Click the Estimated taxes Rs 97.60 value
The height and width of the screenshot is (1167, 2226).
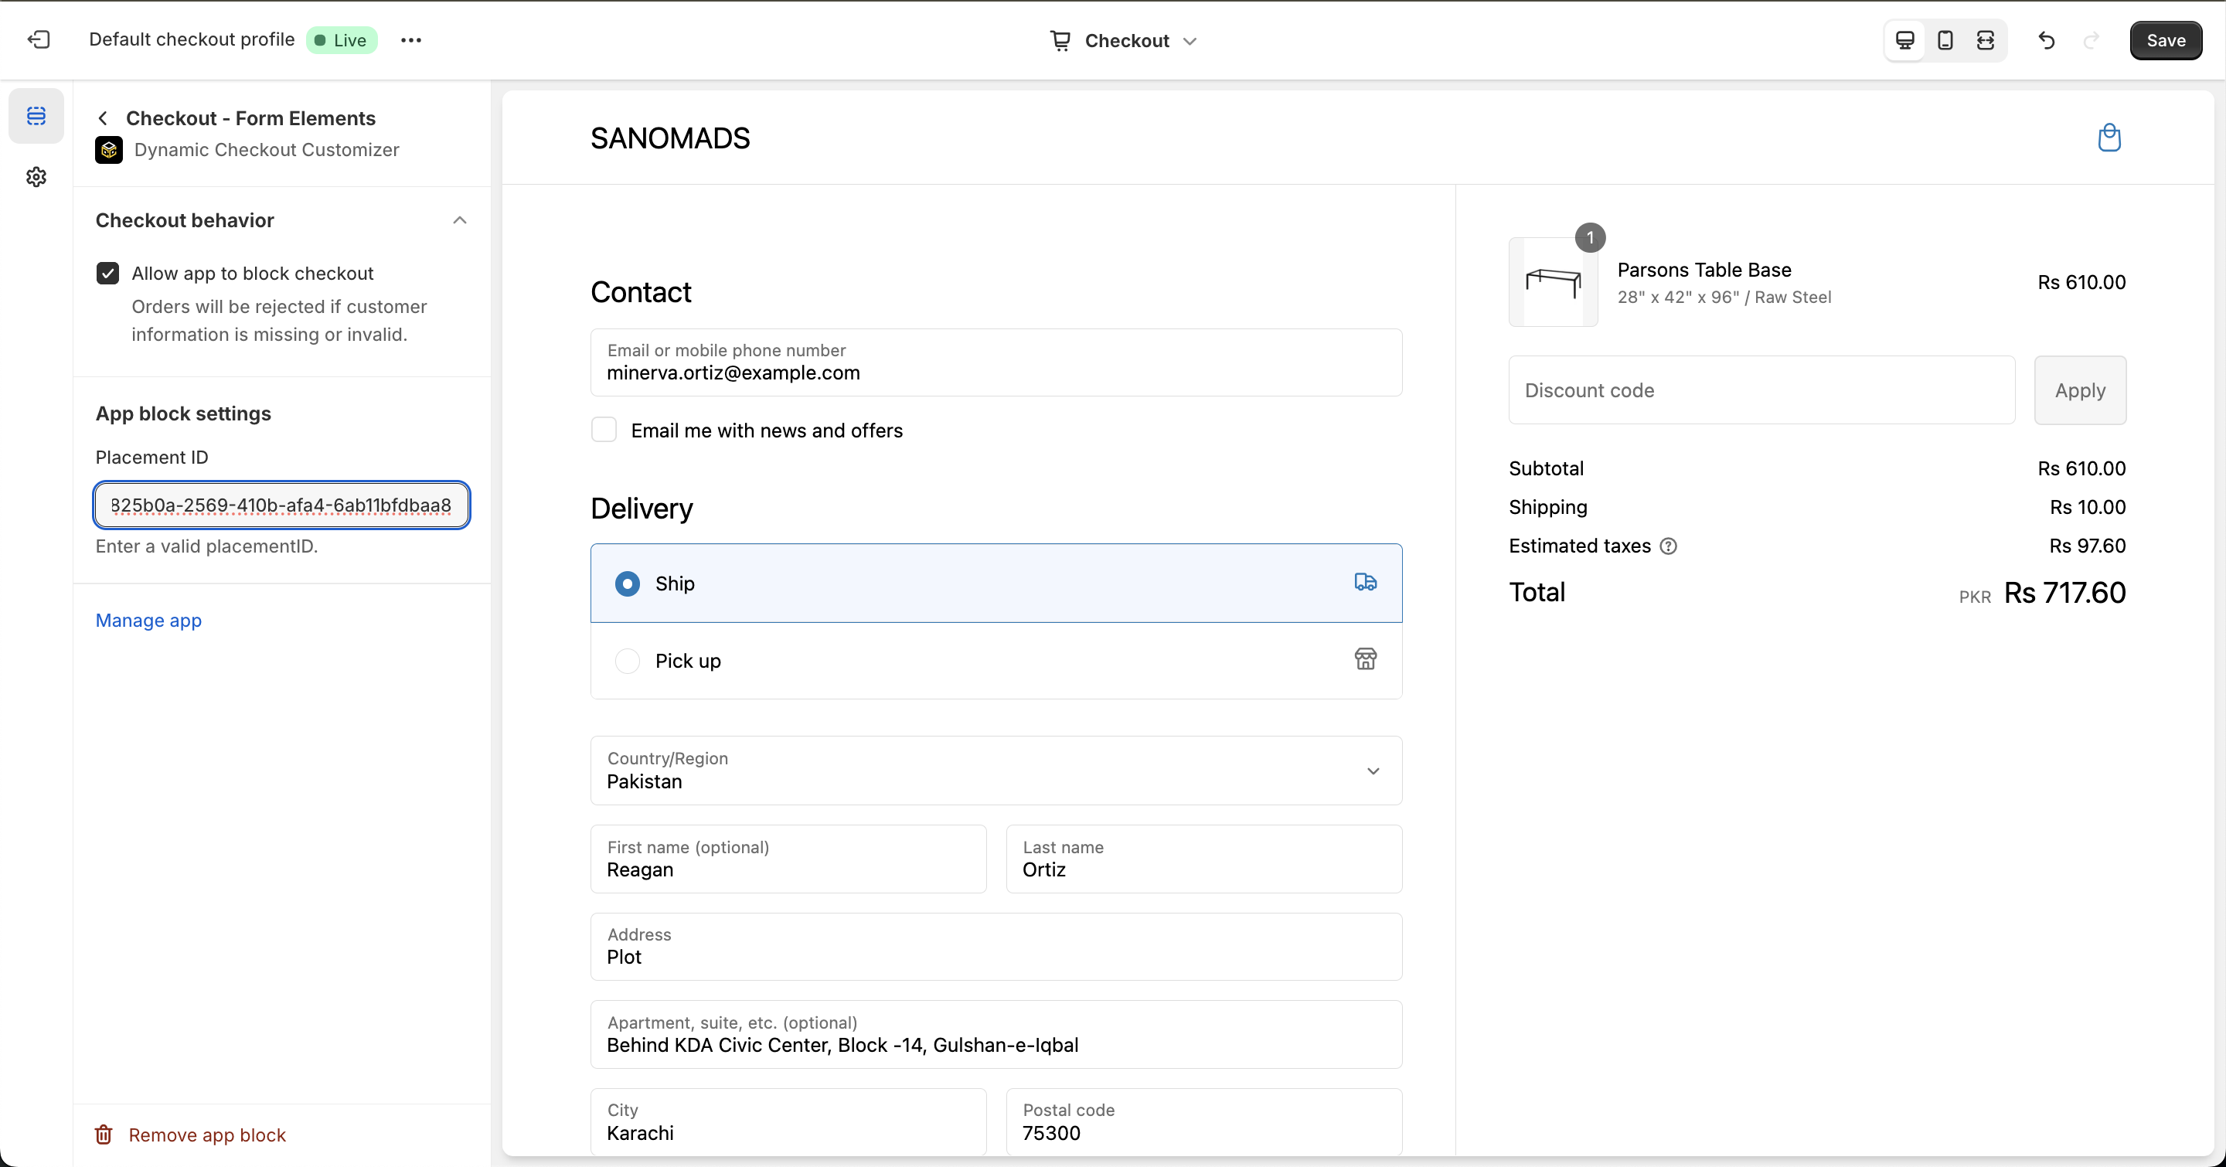point(2088,546)
